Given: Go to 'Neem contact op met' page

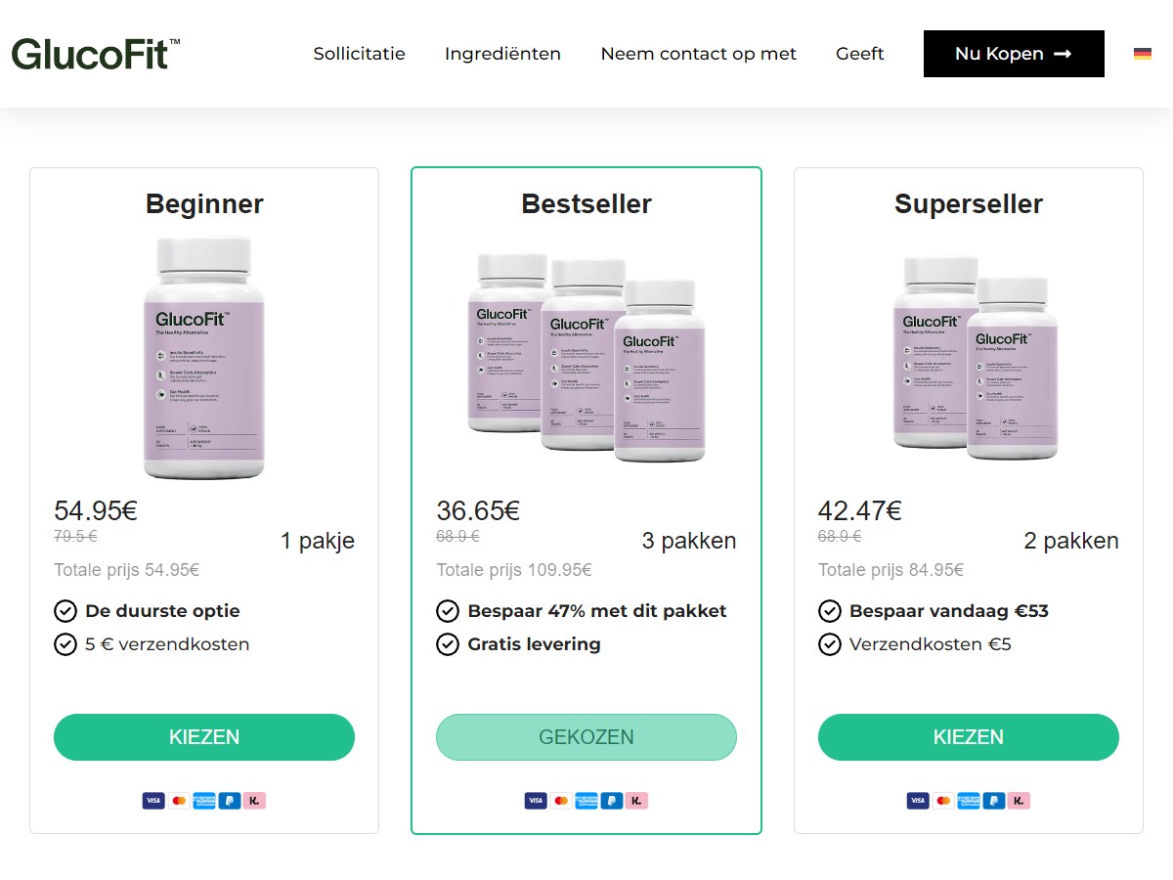Looking at the screenshot, I should (x=699, y=54).
